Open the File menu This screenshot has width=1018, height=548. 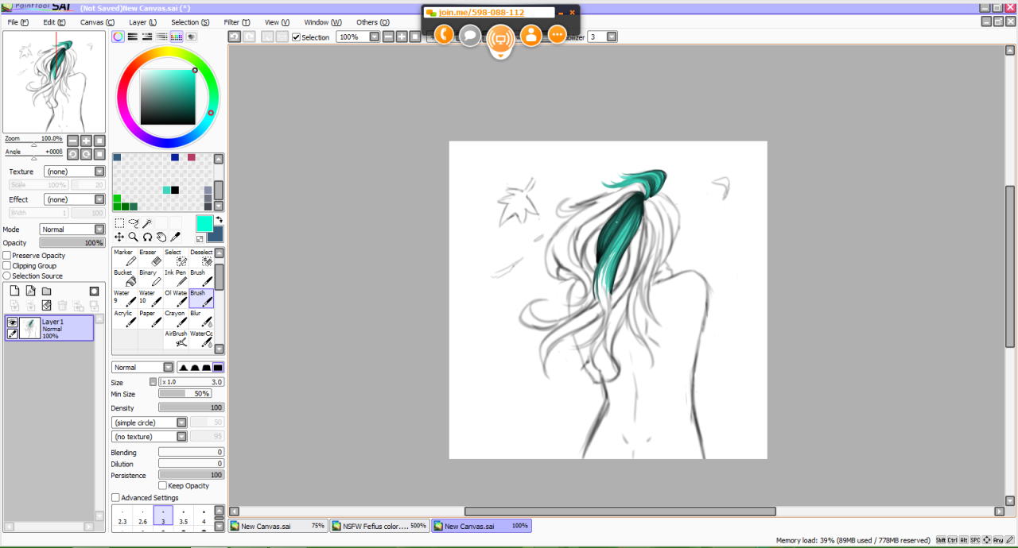point(17,22)
